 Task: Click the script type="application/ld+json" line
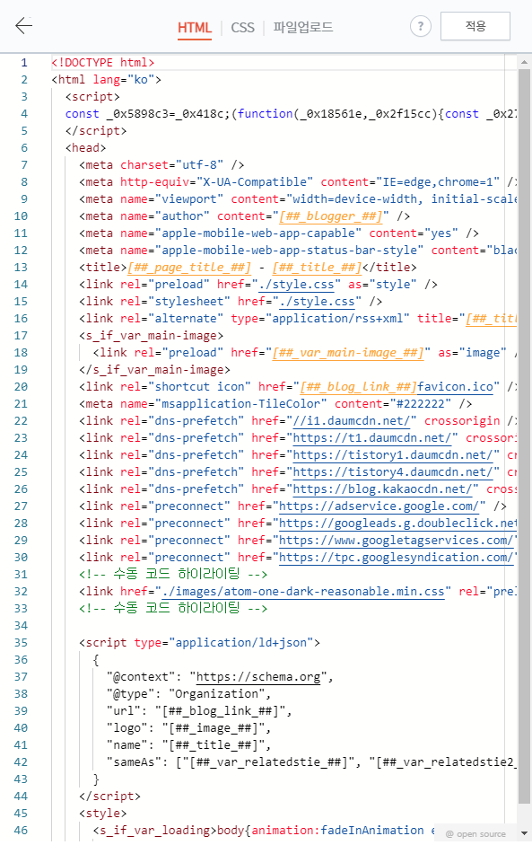click(200, 643)
